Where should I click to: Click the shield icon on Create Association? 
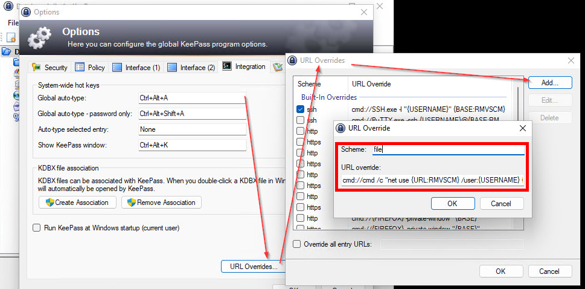pos(50,203)
